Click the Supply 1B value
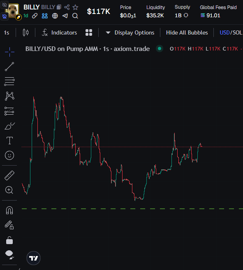Image resolution: width=243 pixels, height=270 pixels. tap(178, 15)
